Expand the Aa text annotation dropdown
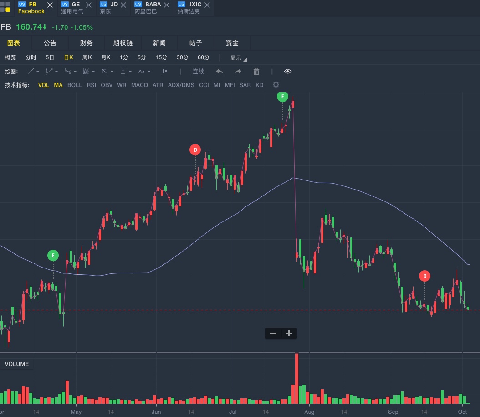Viewport: 480px width, 417px height. 144,72
